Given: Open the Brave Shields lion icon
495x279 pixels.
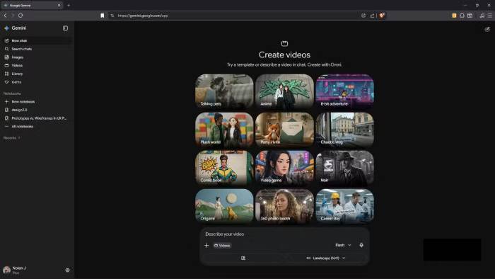Looking at the screenshot, I should (x=382, y=15).
